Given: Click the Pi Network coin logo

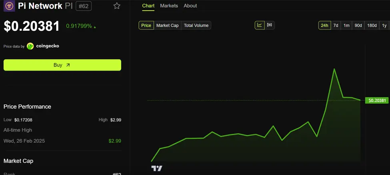Looking at the screenshot, I should click(x=9, y=6).
